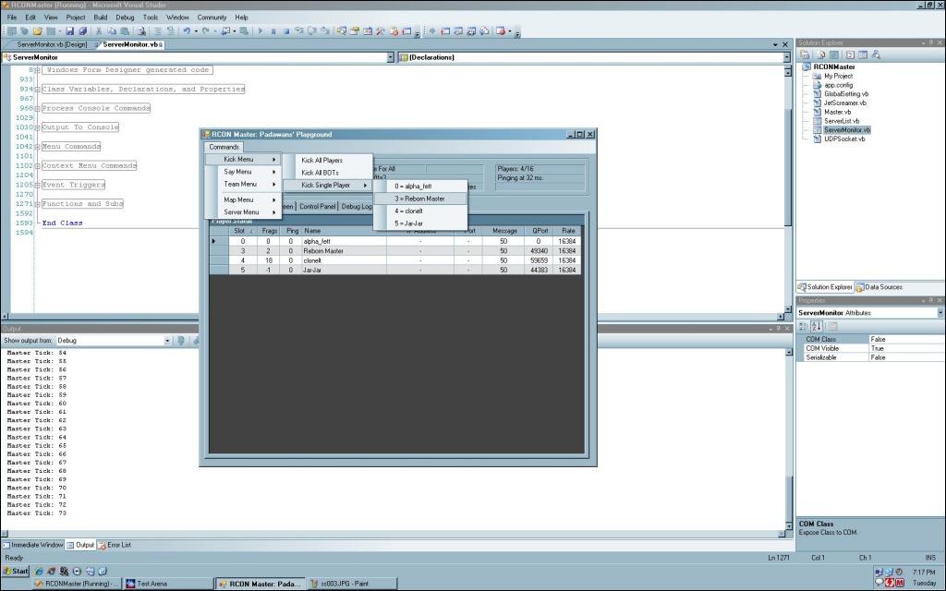Open the ServerMonitor.vb [Design] tab
This screenshot has height=591, width=946.
(x=51, y=44)
